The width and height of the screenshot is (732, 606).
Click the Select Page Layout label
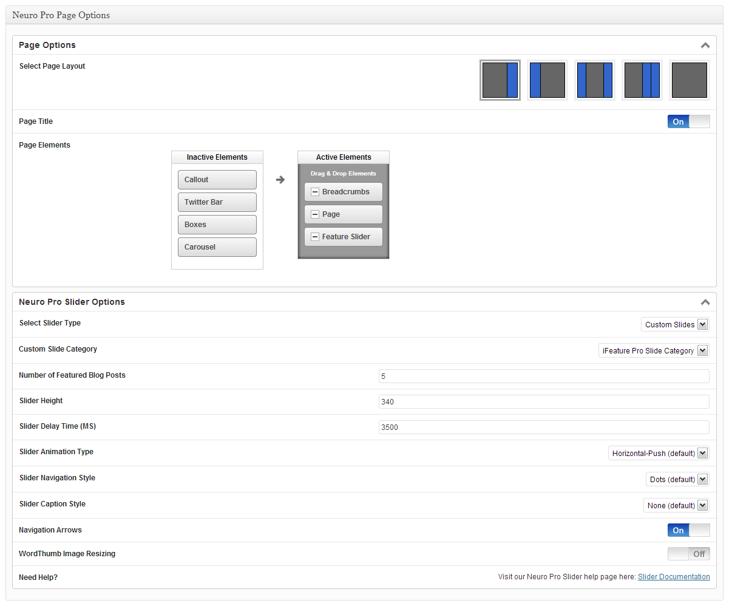pos(52,66)
